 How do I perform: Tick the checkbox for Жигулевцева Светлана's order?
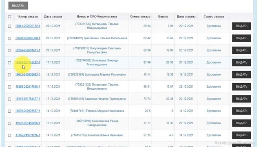9,51
